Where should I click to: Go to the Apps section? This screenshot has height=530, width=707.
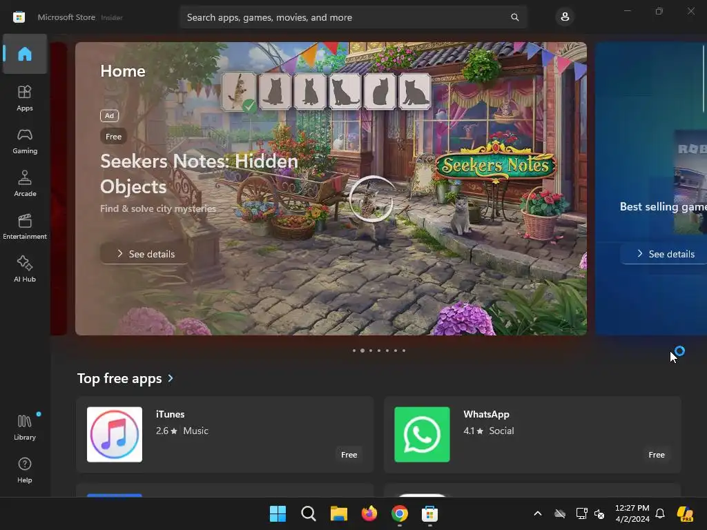tap(25, 98)
